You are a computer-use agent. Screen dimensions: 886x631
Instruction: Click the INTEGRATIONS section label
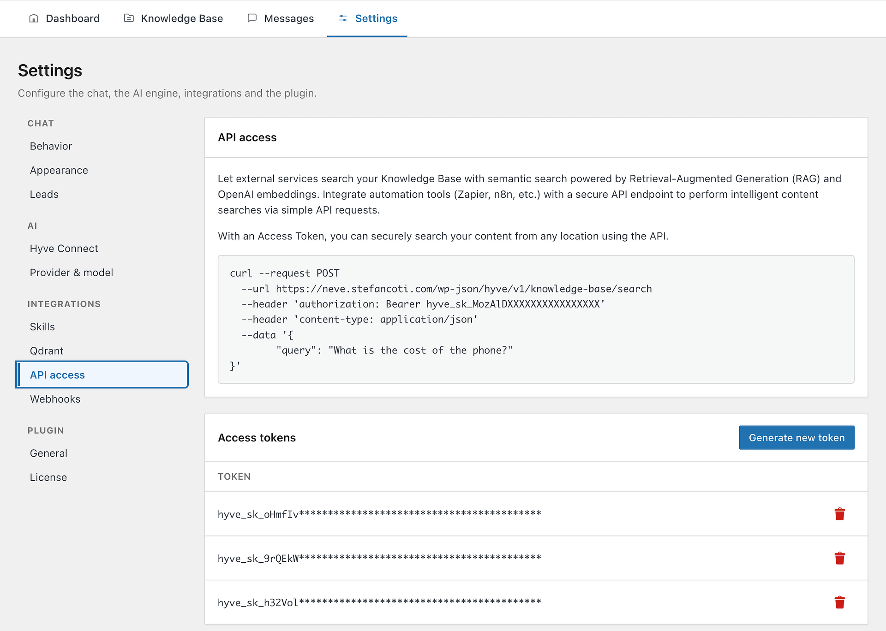[x=64, y=304]
